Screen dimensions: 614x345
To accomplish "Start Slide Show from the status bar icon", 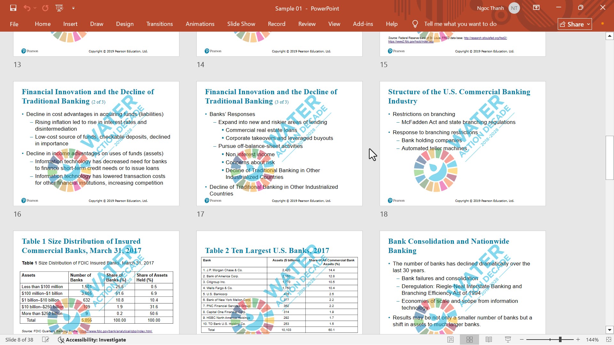I will pos(508,340).
